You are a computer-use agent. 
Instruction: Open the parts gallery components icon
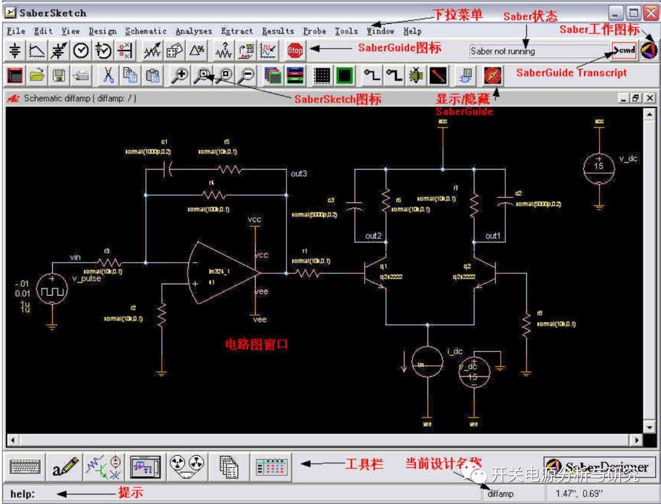click(104, 467)
